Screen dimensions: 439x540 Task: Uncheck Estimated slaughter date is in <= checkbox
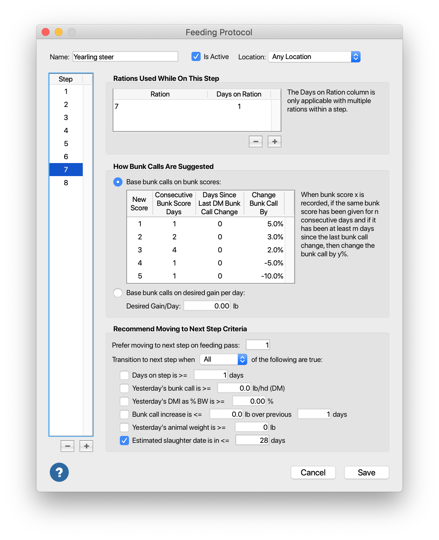[124, 441]
